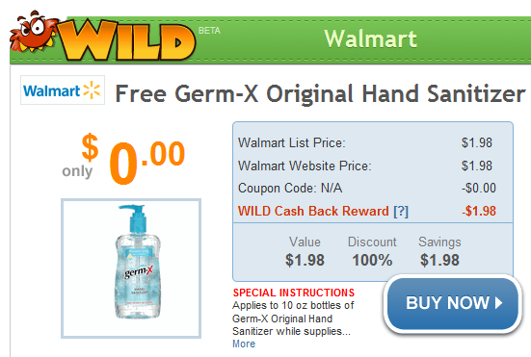Click the arrow on BUY NOW button
Screen dimensions: 531x357
(x=498, y=302)
